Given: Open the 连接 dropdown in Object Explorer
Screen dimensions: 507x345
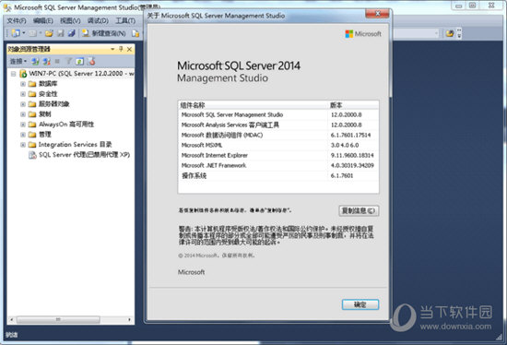Looking at the screenshot, I should tap(18, 61).
